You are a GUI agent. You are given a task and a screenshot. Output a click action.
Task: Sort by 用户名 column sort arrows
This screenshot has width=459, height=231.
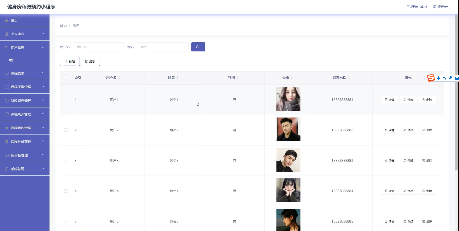click(x=119, y=78)
